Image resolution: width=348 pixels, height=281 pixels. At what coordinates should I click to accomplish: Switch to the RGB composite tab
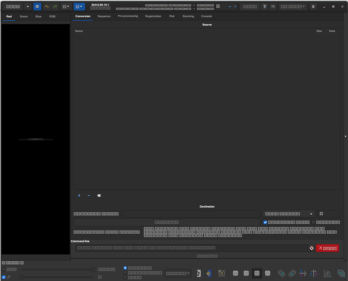click(x=52, y=17)
